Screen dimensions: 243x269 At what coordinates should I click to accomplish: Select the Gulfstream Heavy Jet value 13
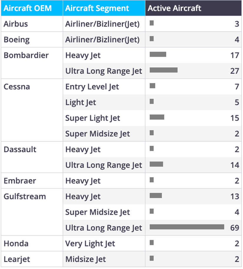click(234, 196)
